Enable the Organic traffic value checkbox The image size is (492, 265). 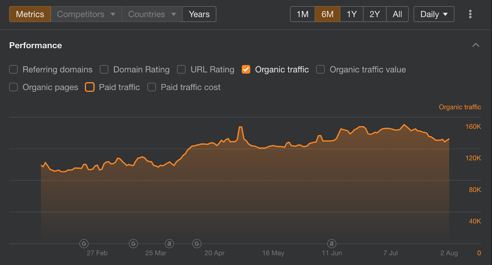click(x=320, y=69)
